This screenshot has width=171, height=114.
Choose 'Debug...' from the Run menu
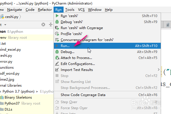(68, 52)
